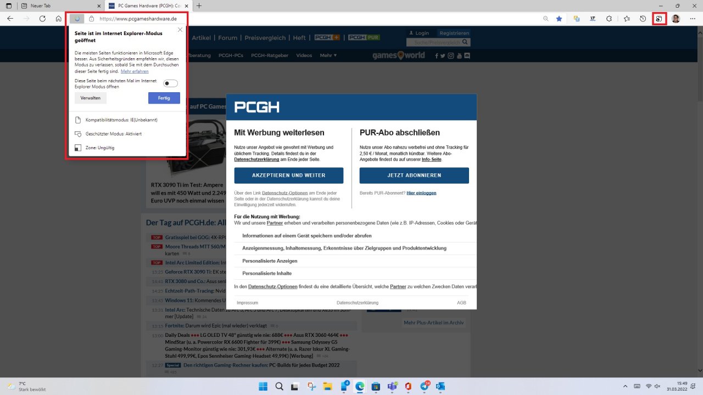Click 'Zone: Ungültig' entry

pos(95,148)
